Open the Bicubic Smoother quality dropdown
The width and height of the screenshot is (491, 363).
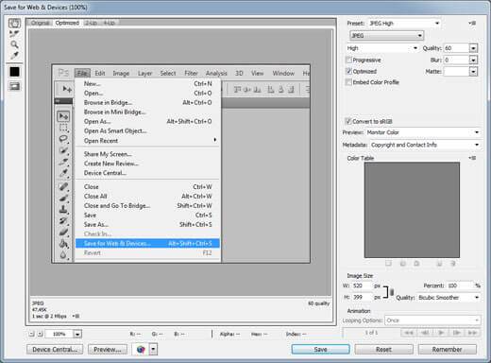(x=449, y=298)
